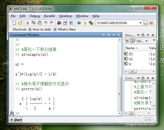Close the Command History panel
The height and width of the screenshot is (130, 164).
[153, 78]
